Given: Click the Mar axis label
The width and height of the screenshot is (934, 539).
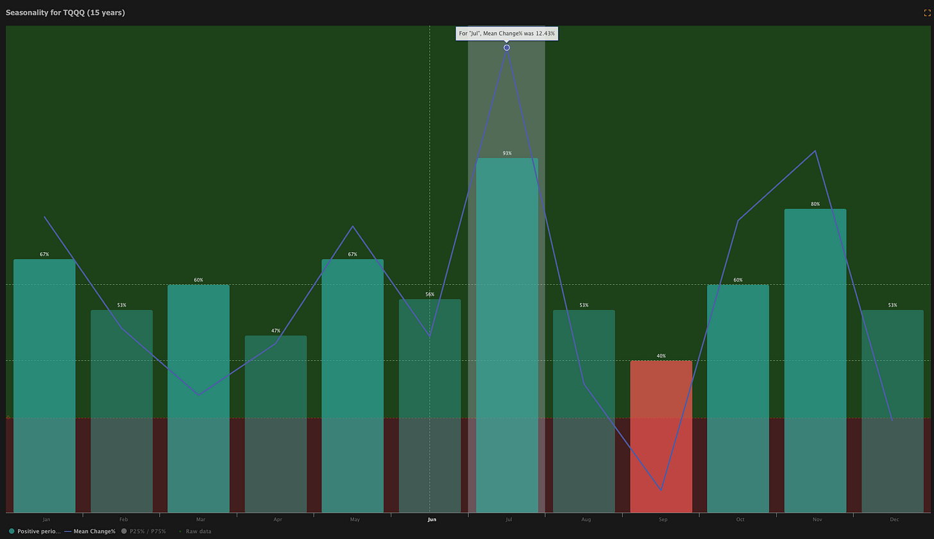Looking at the screenshot, I should click(201, 519).
